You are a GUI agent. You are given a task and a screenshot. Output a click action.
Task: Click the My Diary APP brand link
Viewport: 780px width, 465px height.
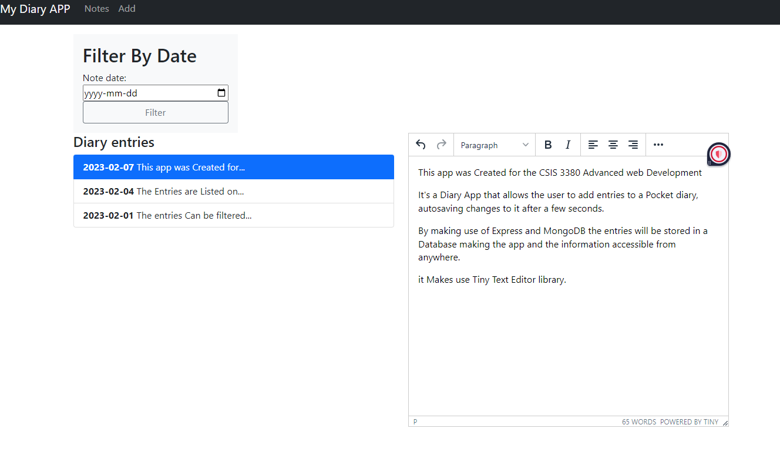(x=35, y=9)
